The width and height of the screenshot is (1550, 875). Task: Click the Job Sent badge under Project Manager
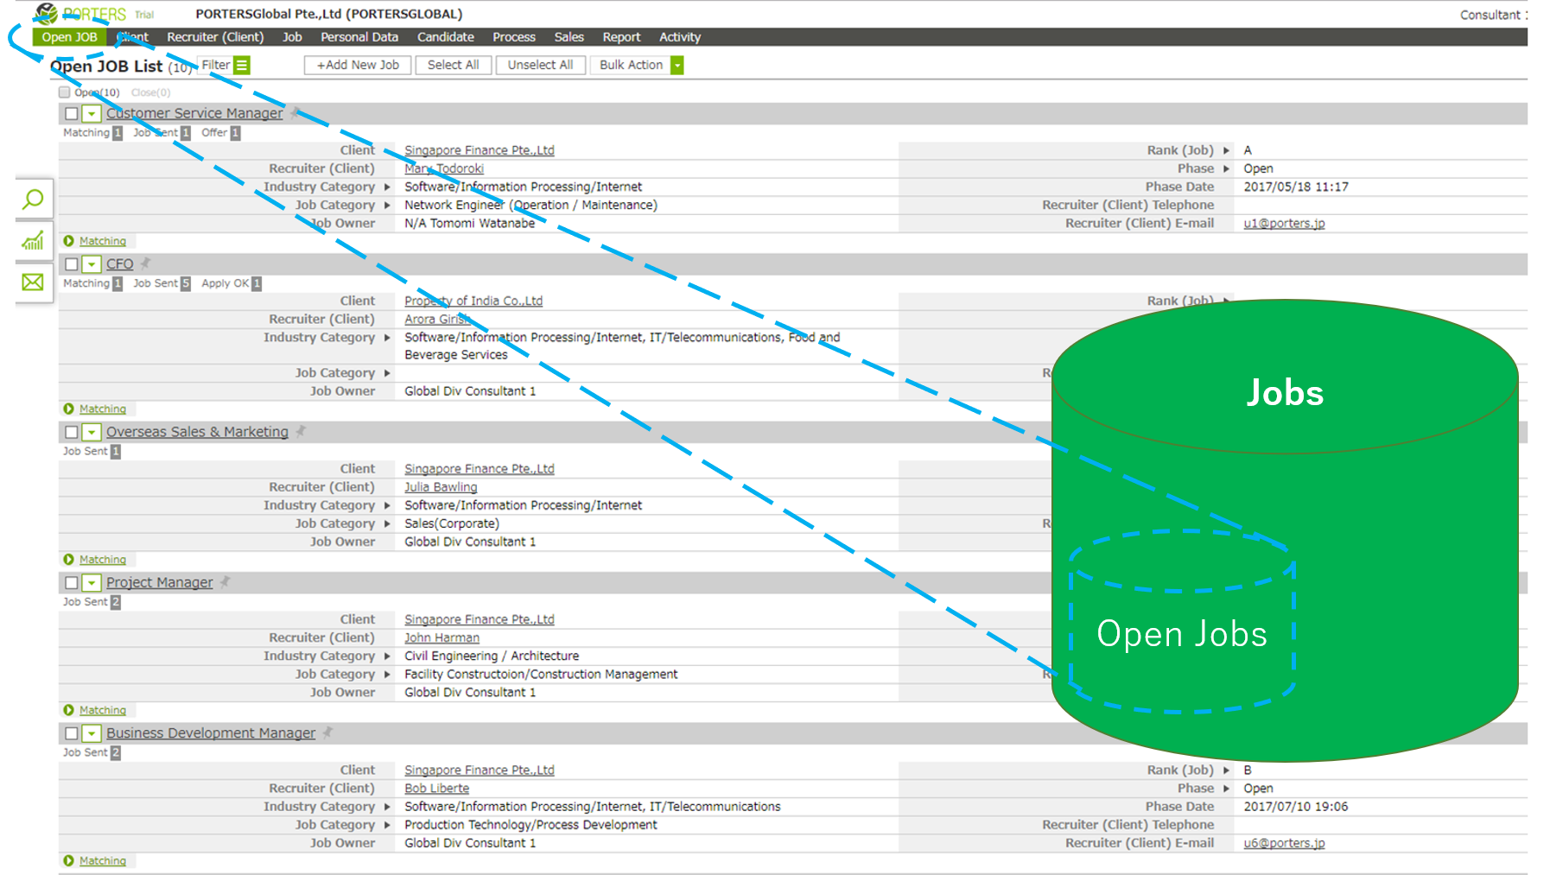(116, 602)
